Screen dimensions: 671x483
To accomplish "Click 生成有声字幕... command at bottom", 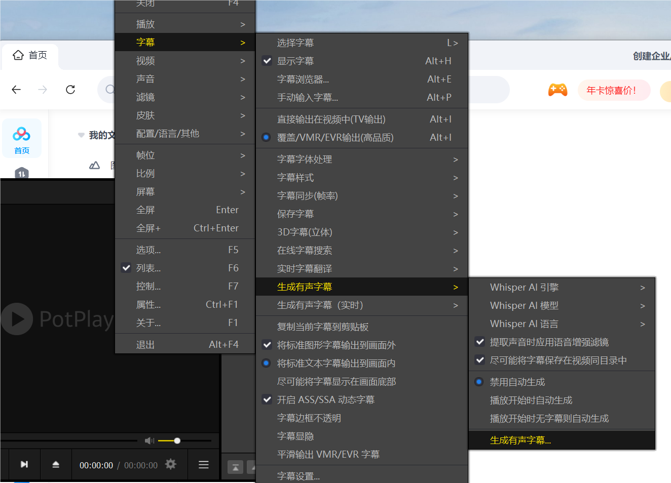I will (x=562, y=440).
